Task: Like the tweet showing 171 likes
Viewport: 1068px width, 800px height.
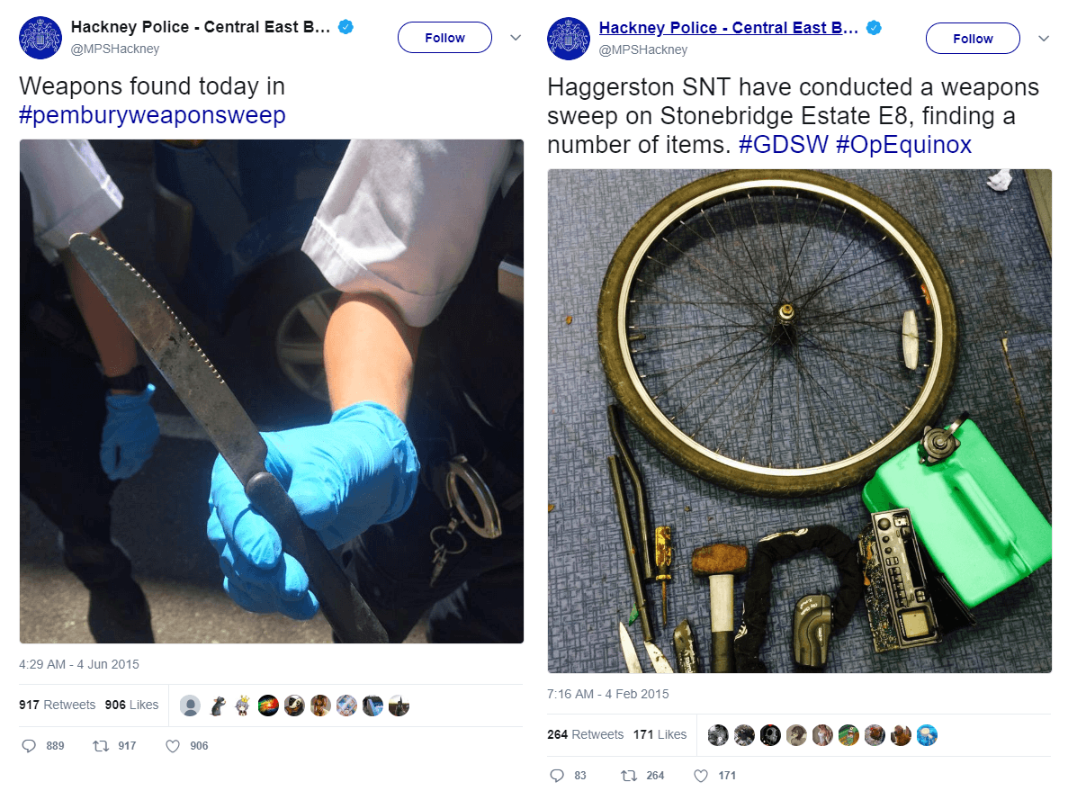Action: point(701,776)
